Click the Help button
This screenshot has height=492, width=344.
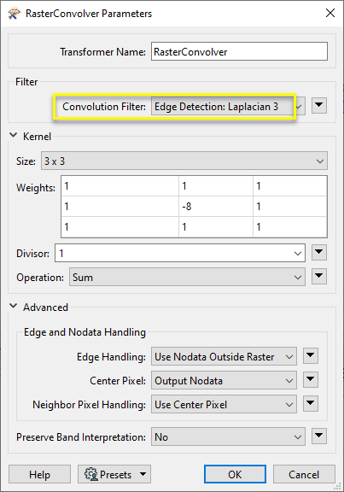coord(39,474)
